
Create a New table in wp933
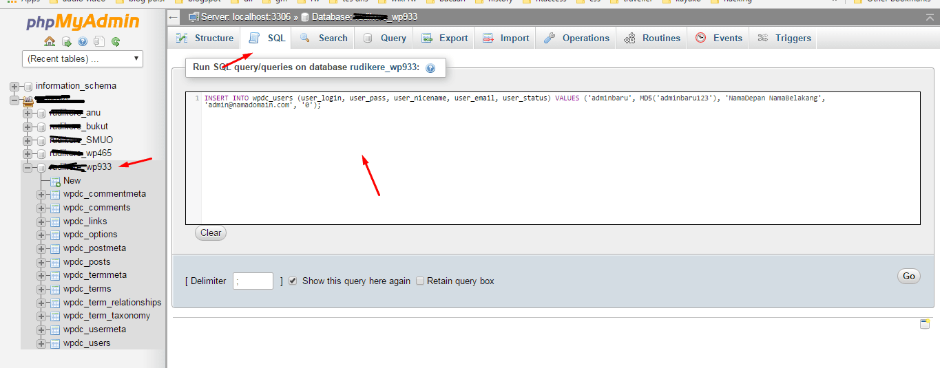point(72,181)
